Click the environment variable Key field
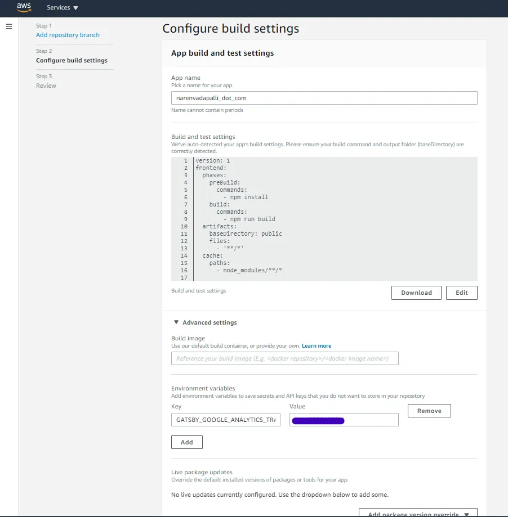This screenshot has width=508, height=517. (x=226, y=420)
